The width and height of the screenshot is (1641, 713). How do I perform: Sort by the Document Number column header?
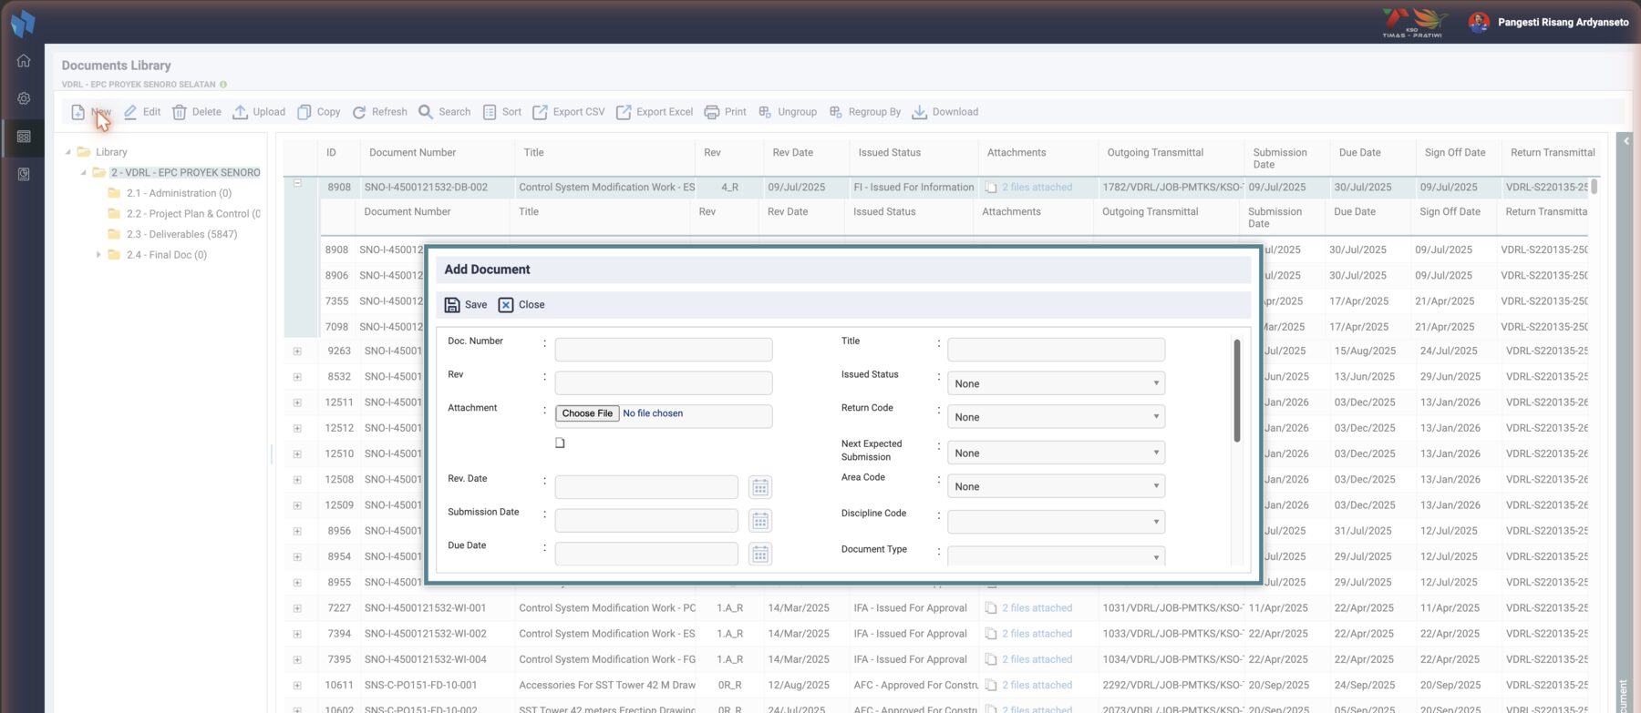(x=412, y=153)
